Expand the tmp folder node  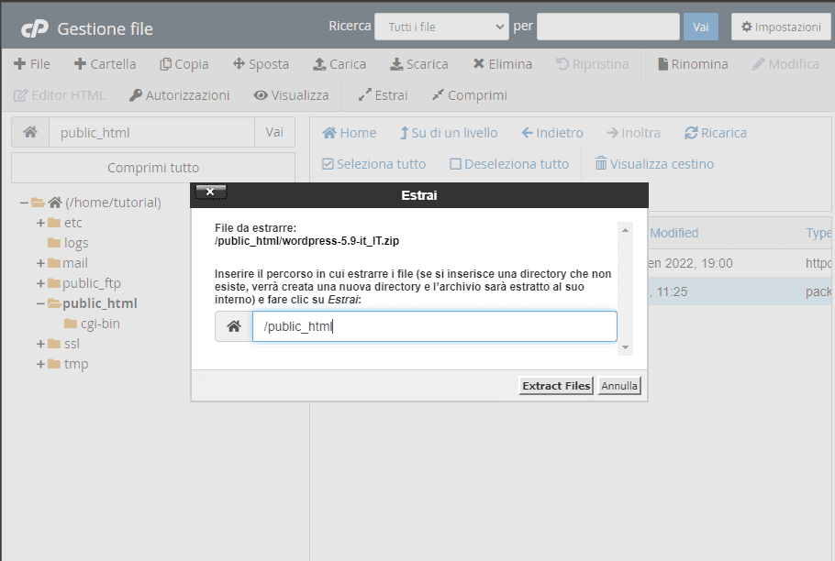click(40, 364)
